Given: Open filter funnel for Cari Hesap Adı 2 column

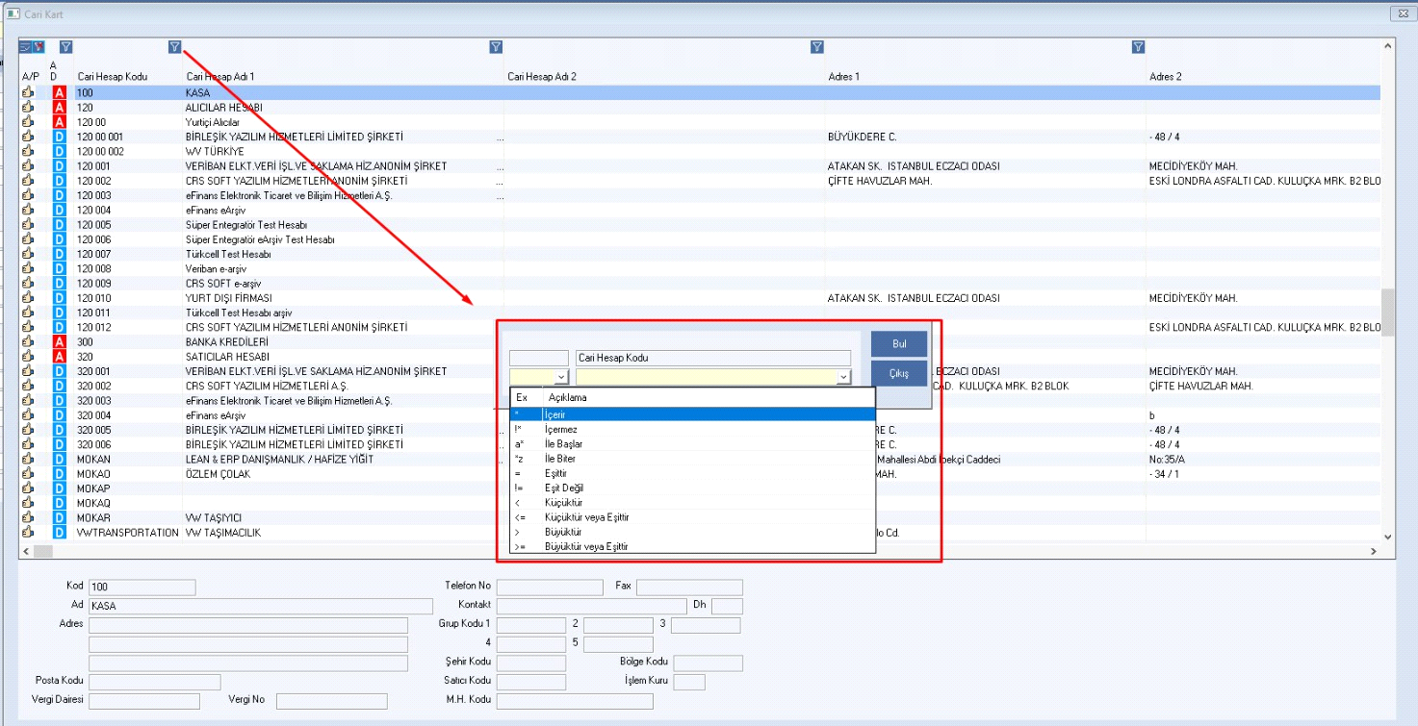Looking at the screenshot, I should [816, 46].
